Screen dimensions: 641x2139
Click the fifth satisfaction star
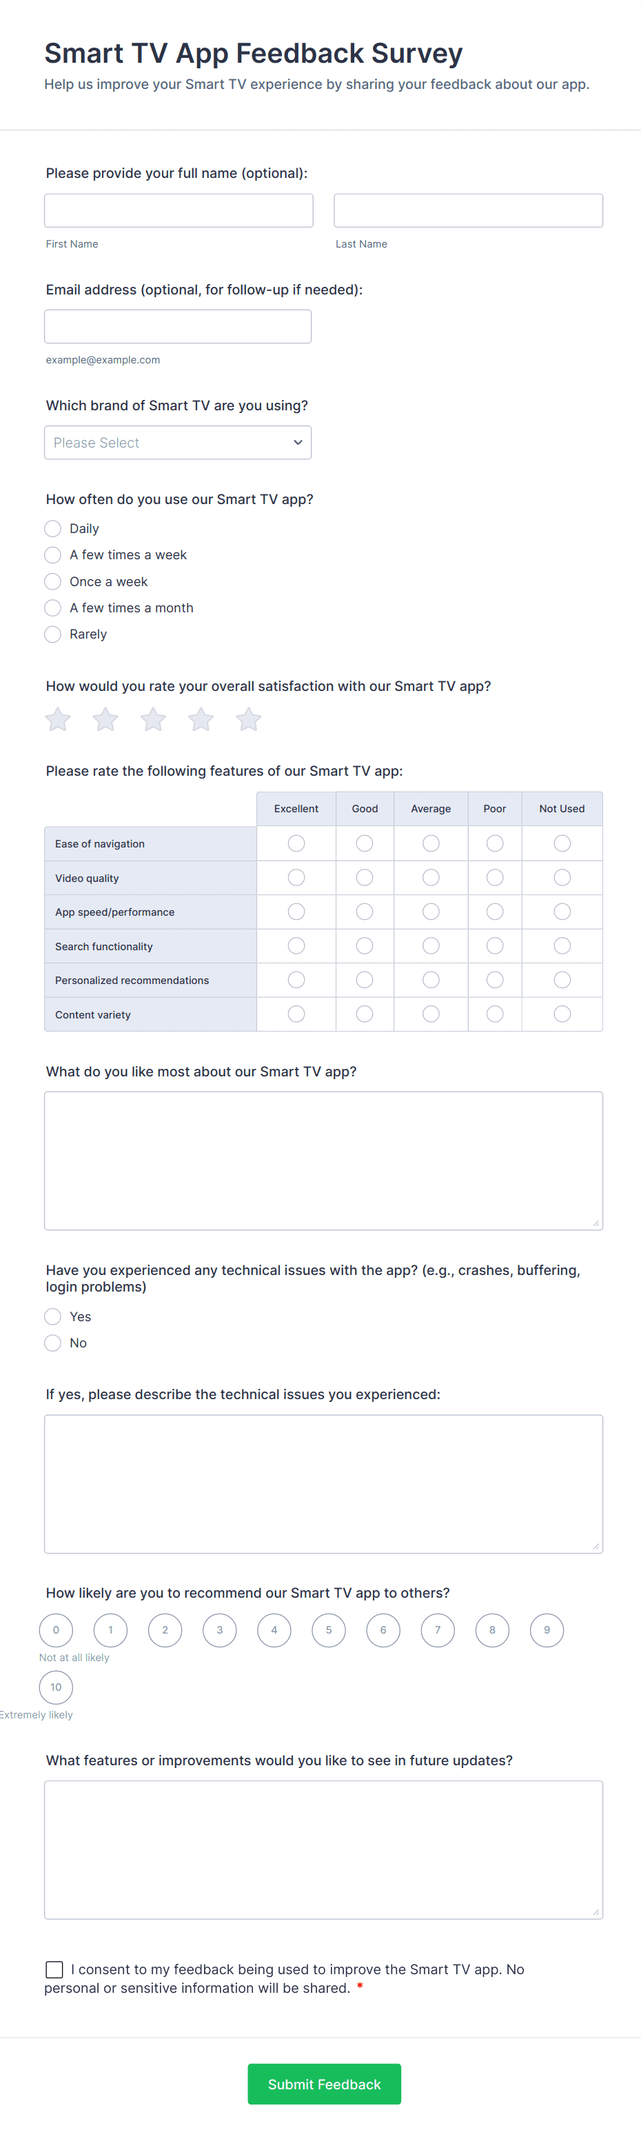coord(248,719)
